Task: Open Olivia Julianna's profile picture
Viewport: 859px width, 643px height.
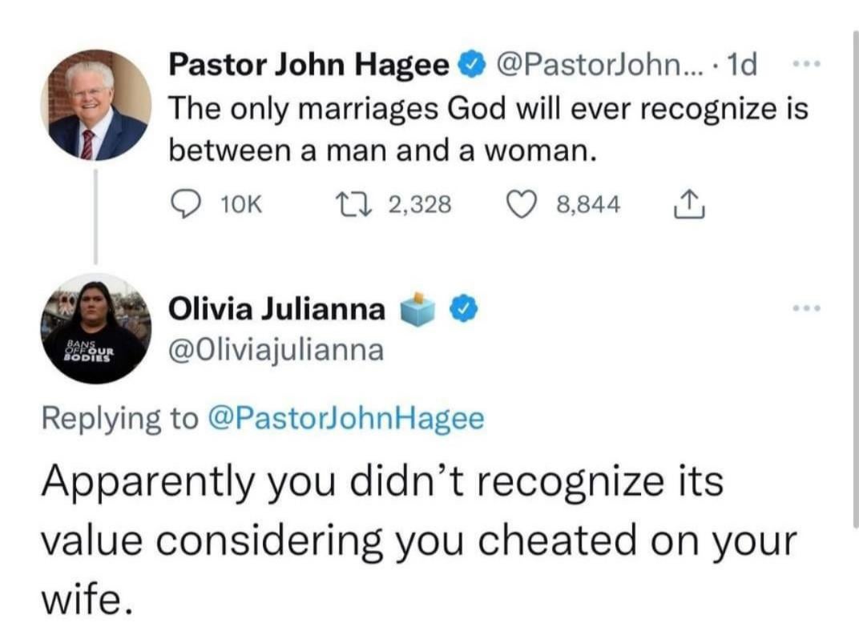Action: [x=96, y=328]
